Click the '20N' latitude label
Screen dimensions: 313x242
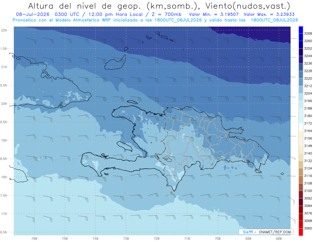click(4, 104)
